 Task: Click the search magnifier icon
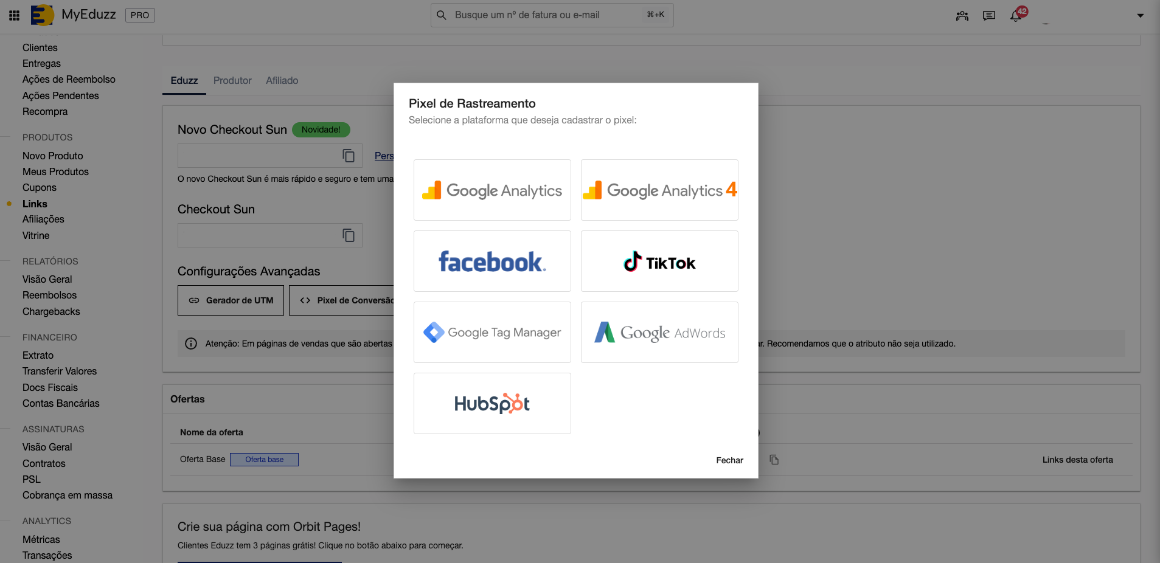point(442,15)
